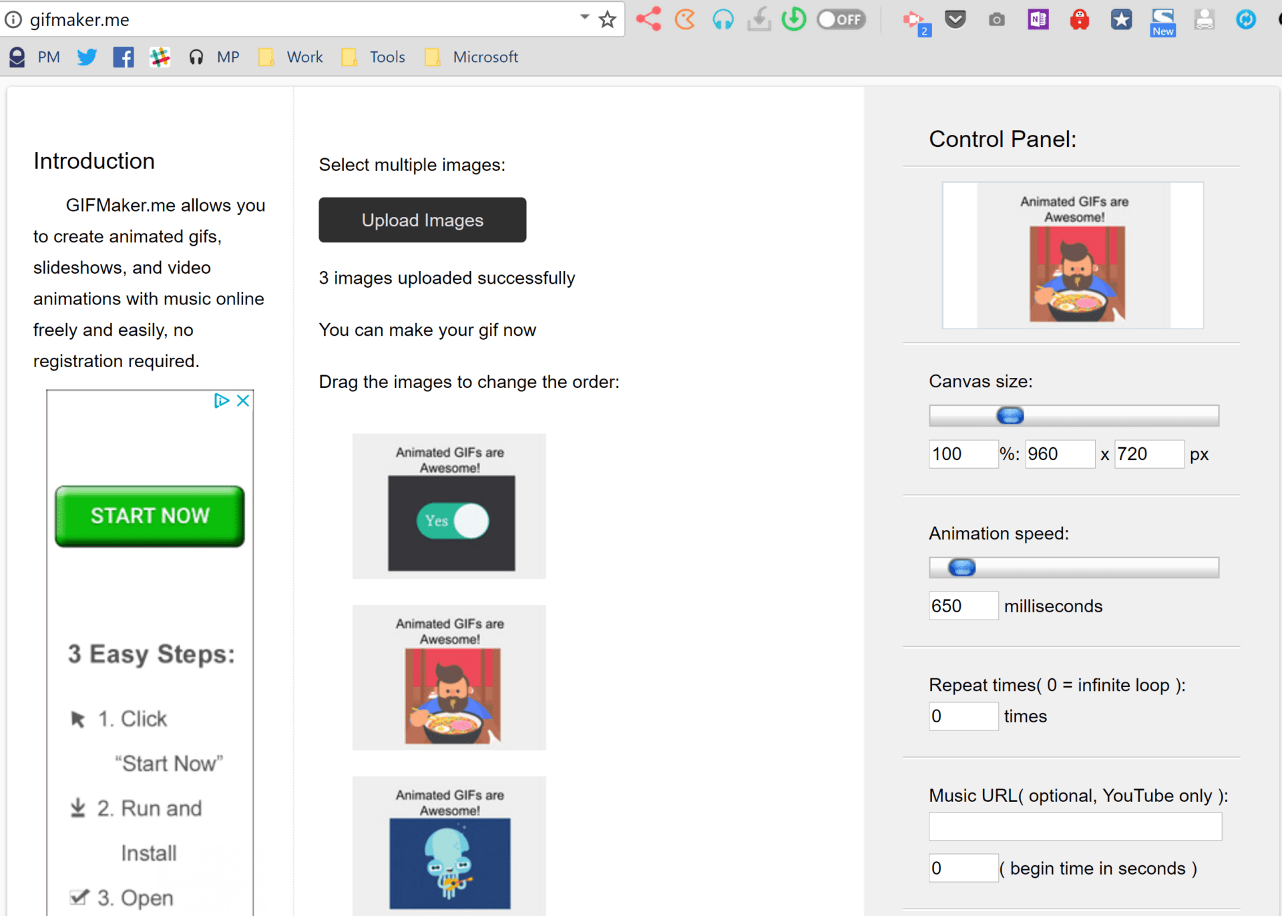This screenshot has width=1282, height=916.
Task: Click the screenshot camera extension icon
Action: 996,19
